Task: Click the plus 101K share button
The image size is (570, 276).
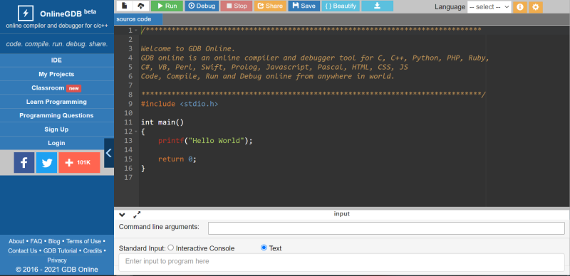Action: click(x=79, y=163)
